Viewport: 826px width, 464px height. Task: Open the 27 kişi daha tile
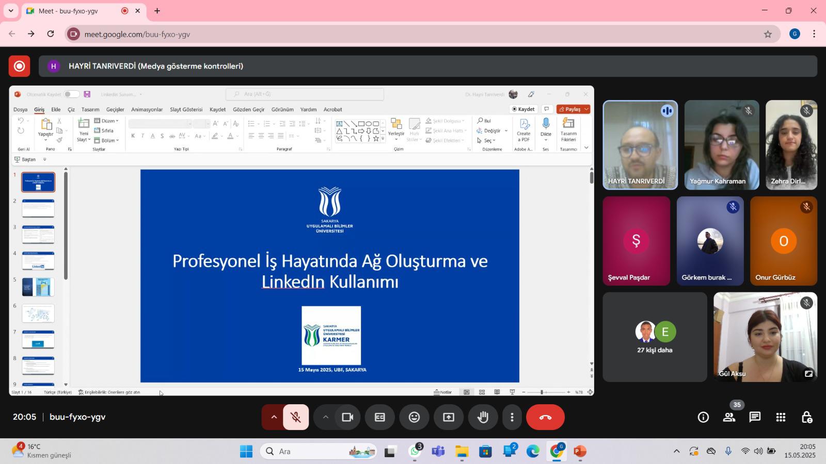(x=655, y=337)
